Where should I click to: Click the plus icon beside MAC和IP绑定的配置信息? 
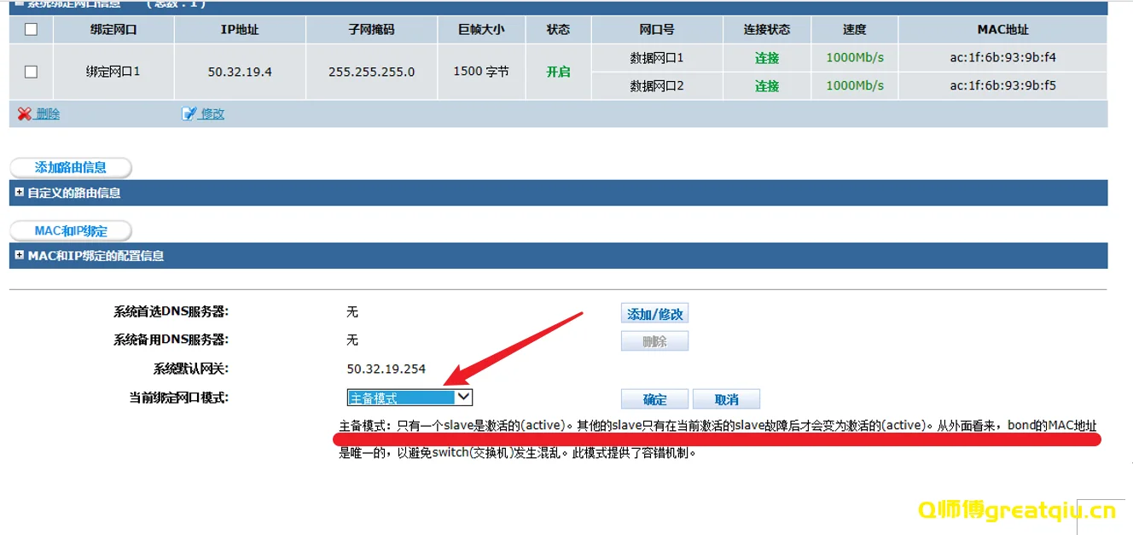(x=19, y=255)
